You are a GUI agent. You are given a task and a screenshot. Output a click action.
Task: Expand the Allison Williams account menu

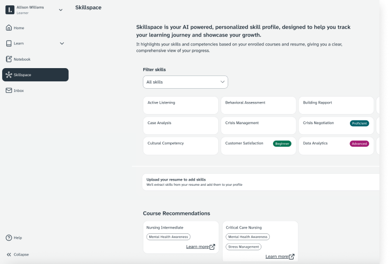61,10
